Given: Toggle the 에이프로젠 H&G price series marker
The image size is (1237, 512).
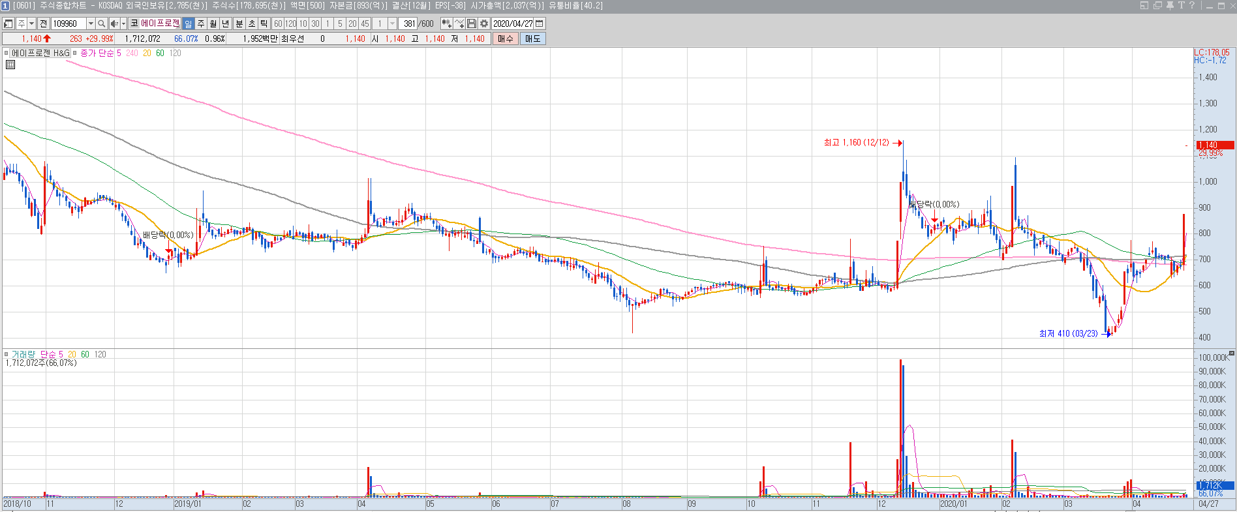Looking at the screenshot, I should tap(7, 53).
